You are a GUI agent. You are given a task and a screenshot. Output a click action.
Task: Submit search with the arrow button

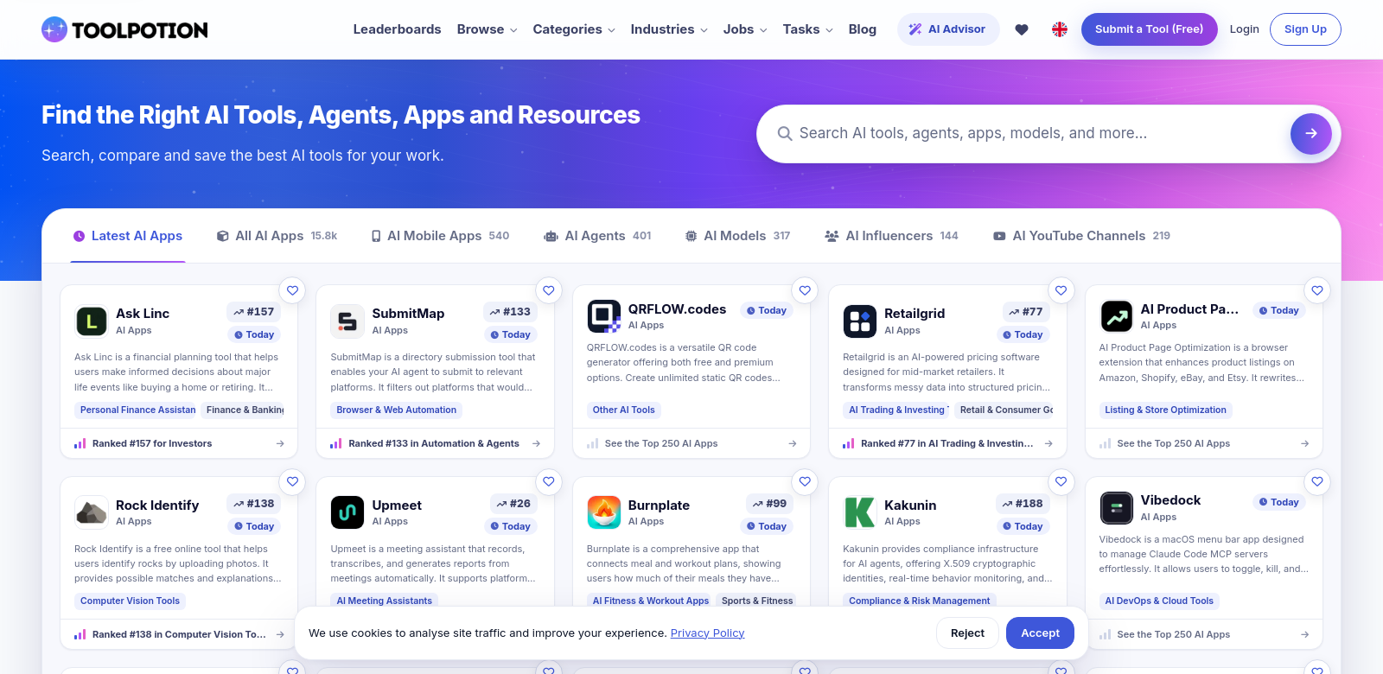coord(1310,133)
